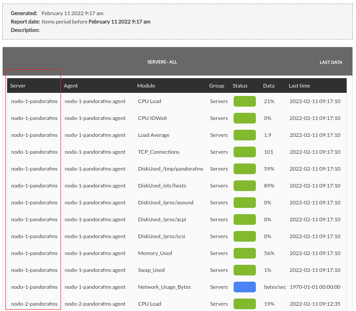Select the DiskUsed_/proc/asound module cell

pos(166,203)
